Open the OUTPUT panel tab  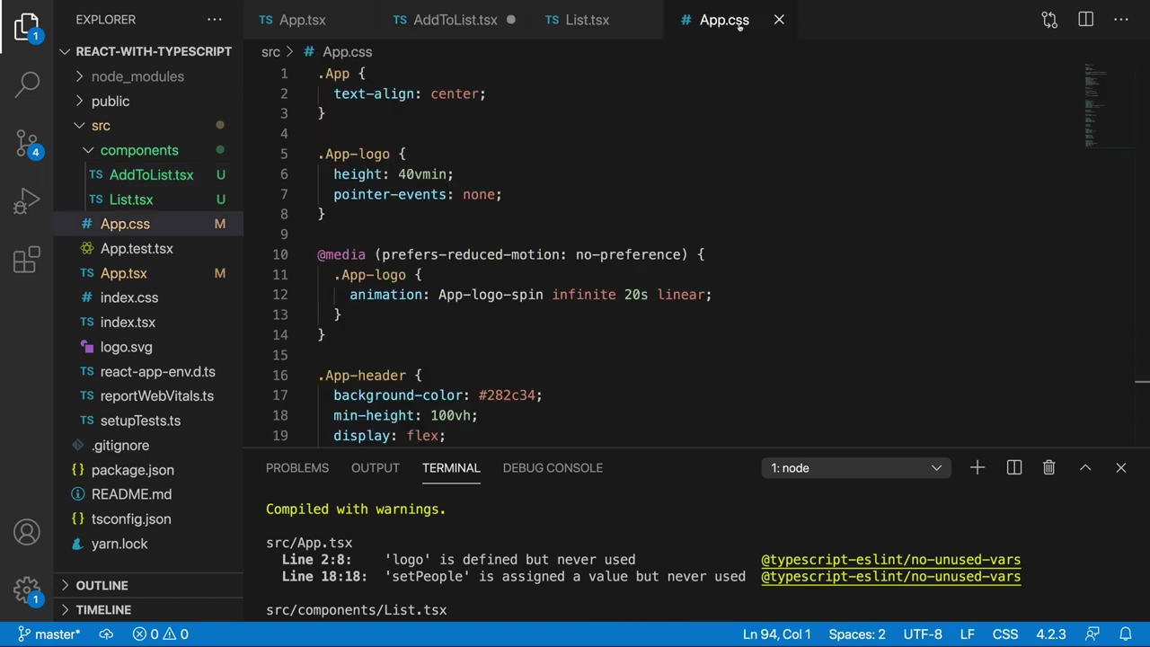375,467
